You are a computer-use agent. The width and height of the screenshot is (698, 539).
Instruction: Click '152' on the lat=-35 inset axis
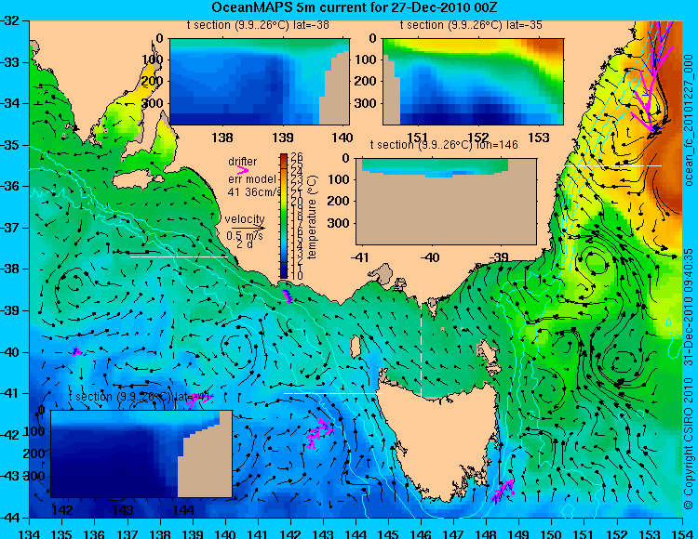click(x=478, y=138)
